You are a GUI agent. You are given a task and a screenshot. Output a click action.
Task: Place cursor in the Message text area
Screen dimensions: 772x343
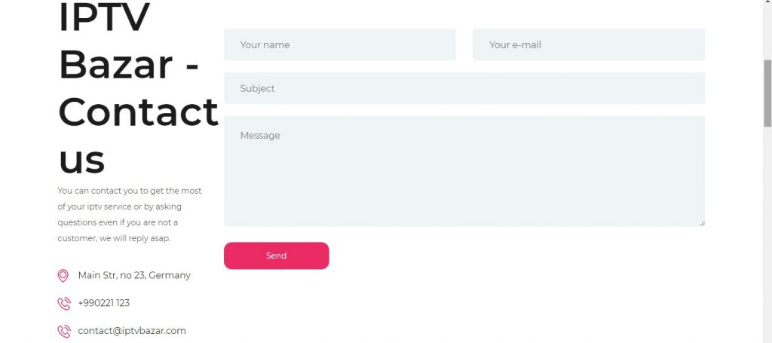click(464, 171)
